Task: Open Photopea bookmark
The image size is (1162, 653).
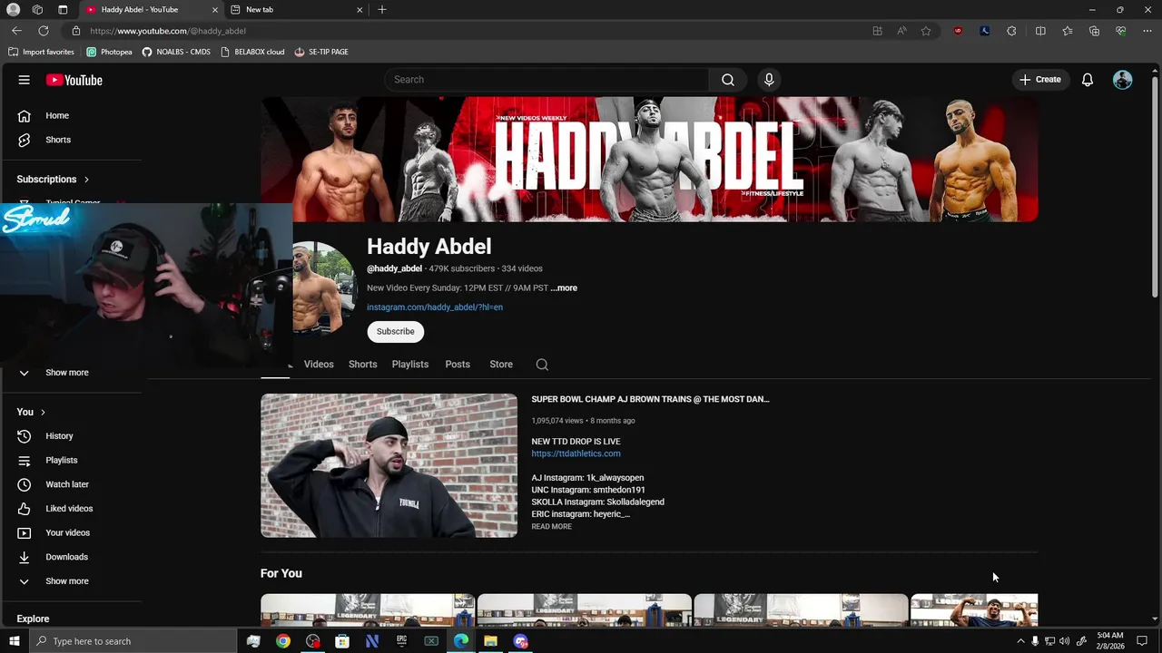Action: 110,52
